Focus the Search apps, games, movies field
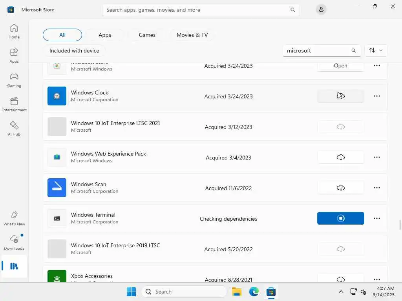Viewport: 402px width, 301px height. [x=201, y=10]
